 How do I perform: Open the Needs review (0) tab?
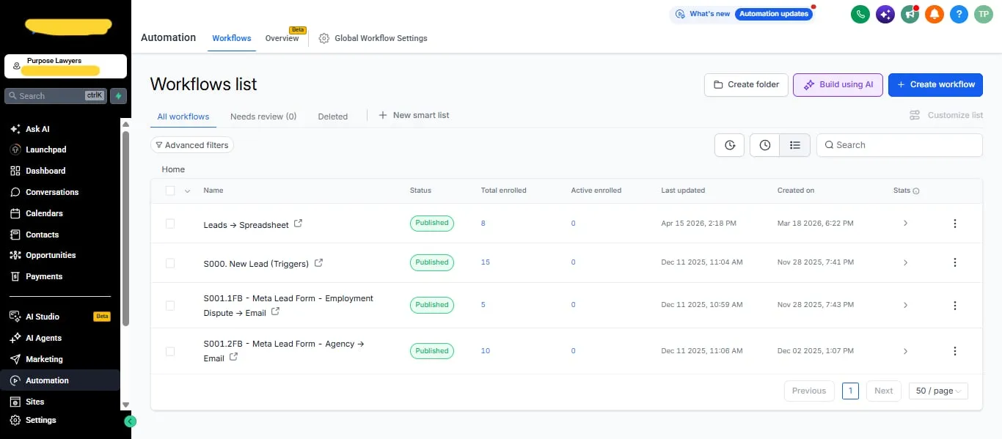coord(263,117)
